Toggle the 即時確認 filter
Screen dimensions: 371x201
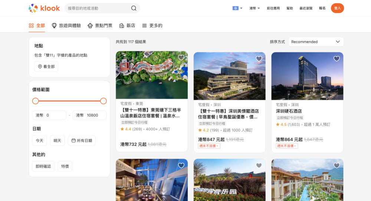click(x=43, y=166)
